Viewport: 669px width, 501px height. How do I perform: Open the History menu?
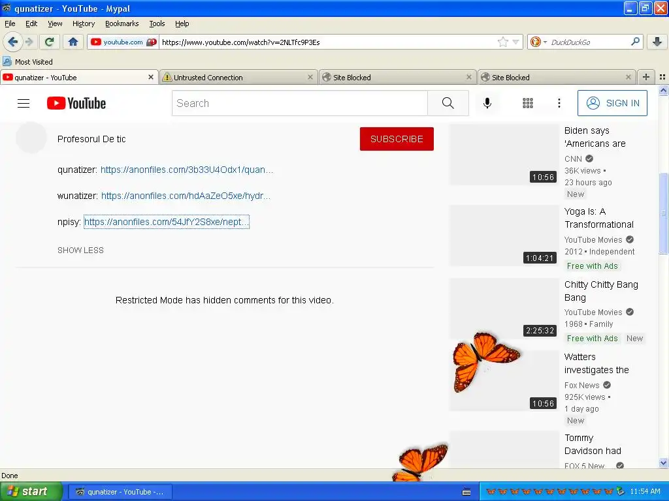coord(83,23)
